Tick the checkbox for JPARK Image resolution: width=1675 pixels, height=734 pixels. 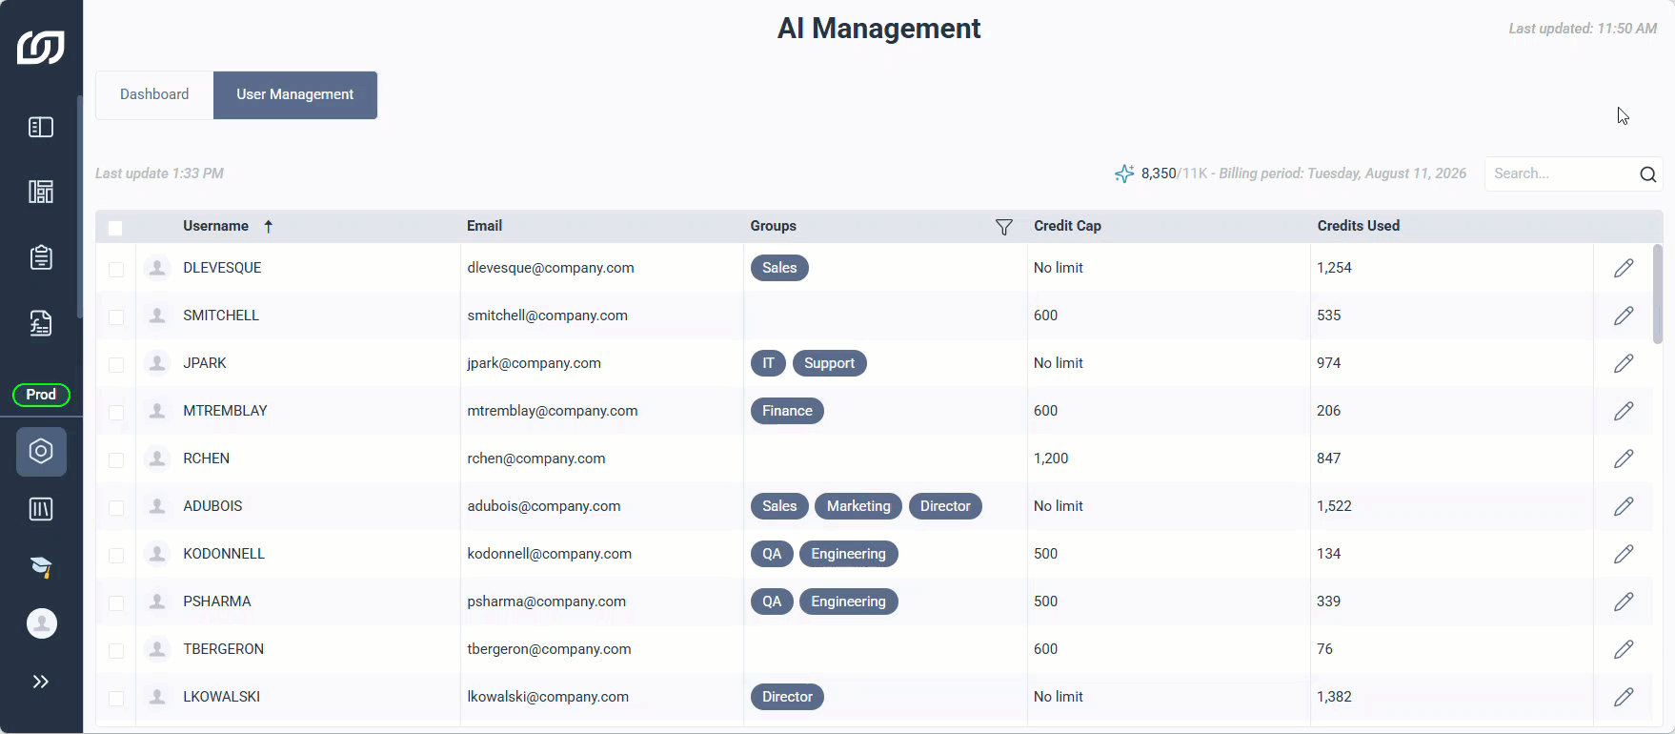(x=116, y=365)
